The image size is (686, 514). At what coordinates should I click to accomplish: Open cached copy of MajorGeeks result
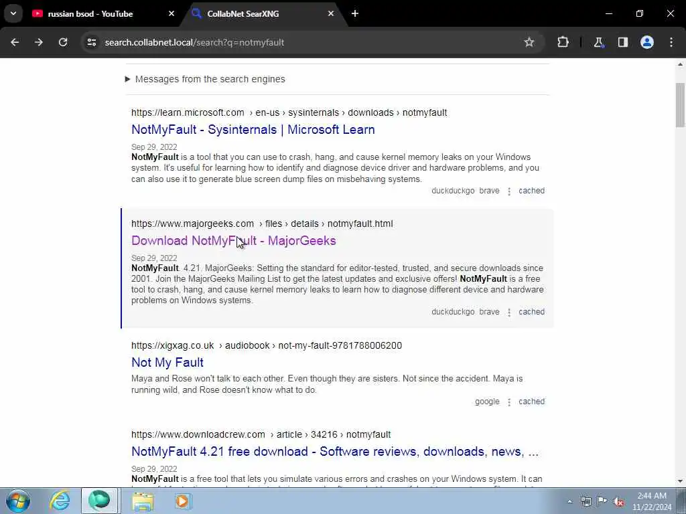[x=531, y=312]
